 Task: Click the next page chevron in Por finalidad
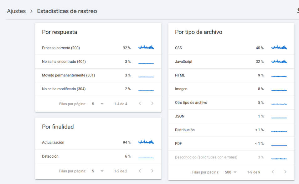tap(152, 171)
